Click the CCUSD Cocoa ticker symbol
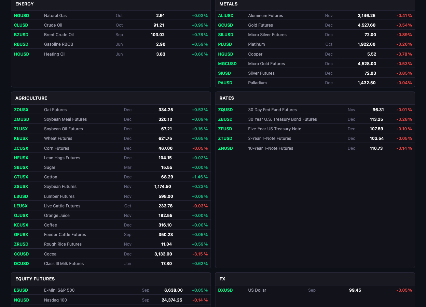Screen dimensions: 426x307 click(21, 254)
